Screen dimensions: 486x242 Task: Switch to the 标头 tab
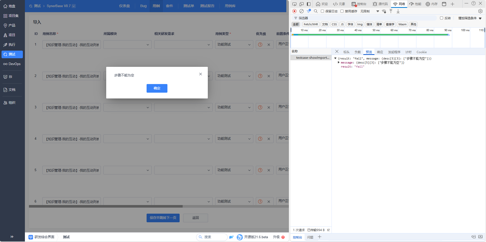347,52
